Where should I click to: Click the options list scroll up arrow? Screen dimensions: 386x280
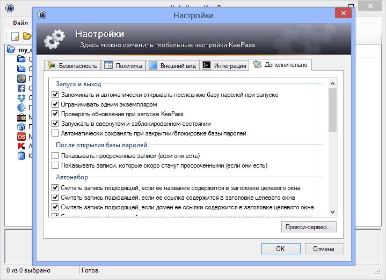332,84
